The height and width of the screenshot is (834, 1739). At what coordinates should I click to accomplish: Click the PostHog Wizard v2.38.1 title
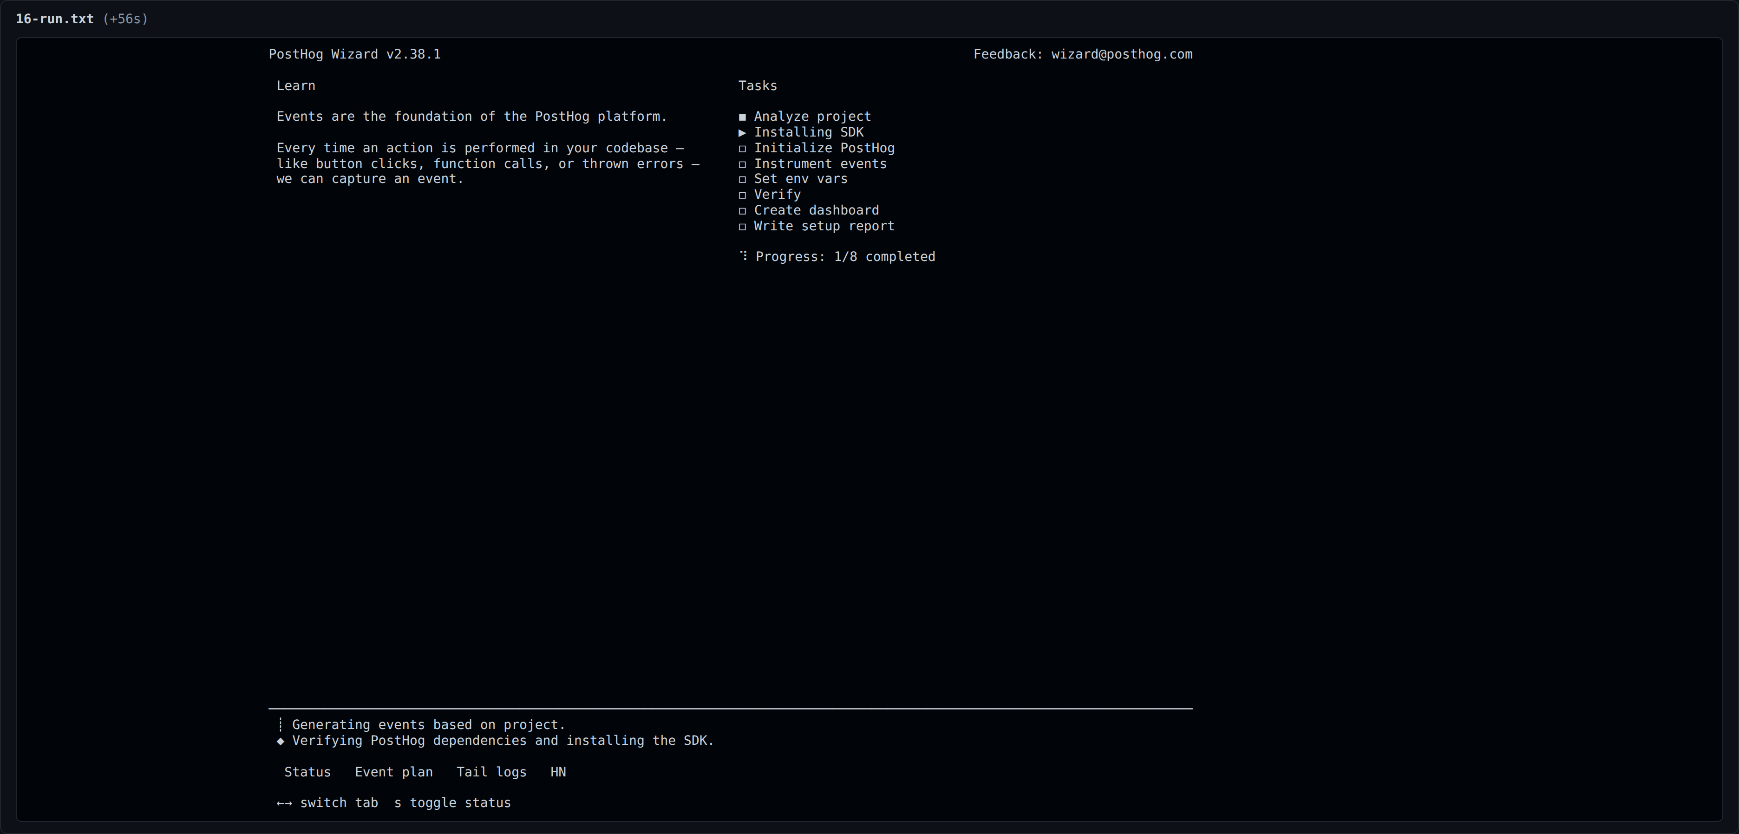point(354,54)
